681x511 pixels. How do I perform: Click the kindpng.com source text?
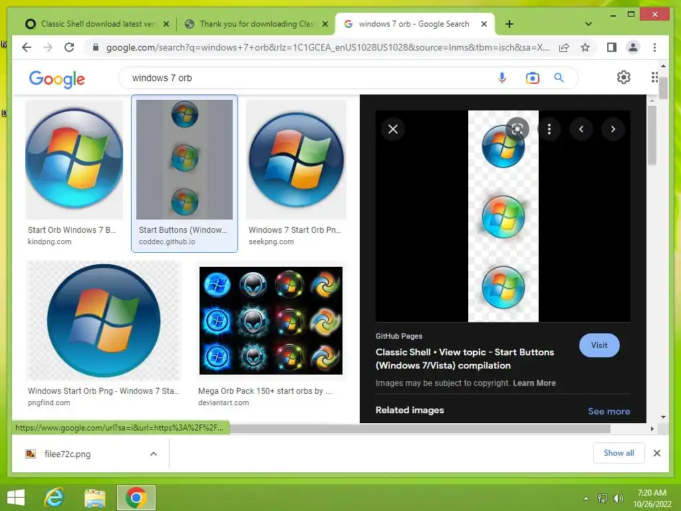49,242
